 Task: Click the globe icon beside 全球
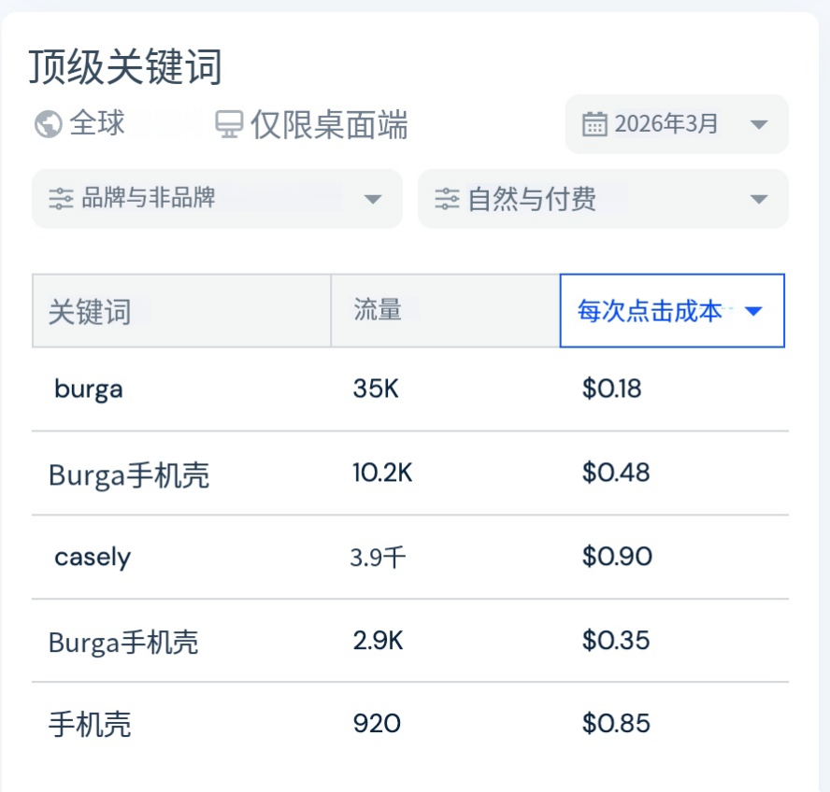point(49,124)
